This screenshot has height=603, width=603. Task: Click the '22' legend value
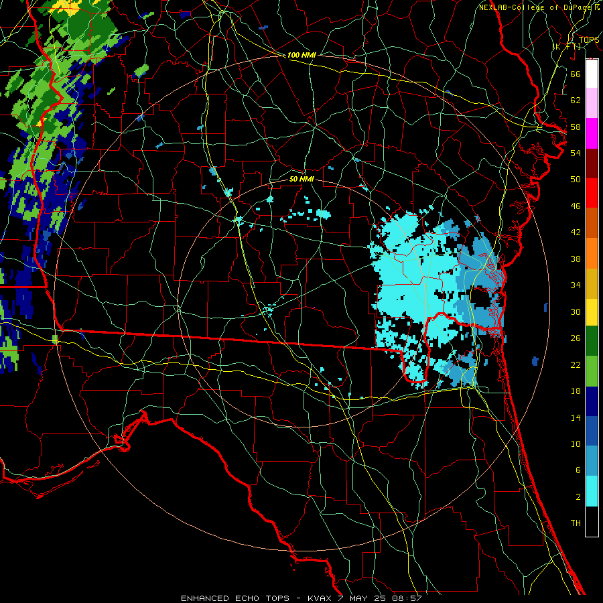click(576, 364)
